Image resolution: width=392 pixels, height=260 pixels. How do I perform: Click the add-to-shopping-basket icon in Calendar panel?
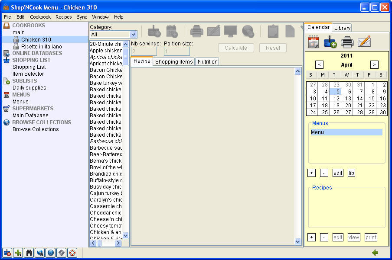pyautogui.click(x=330, y=42)
